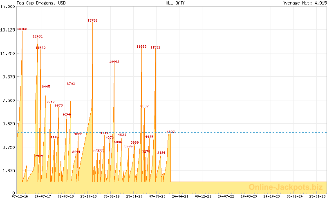Select the 4827 final jackpot label
Image resolution: width=327 pixels, height=200 pixels.
(170, 132)
